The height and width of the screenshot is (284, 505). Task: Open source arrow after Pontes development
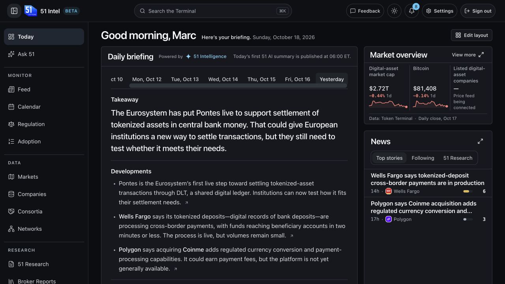coord(187,203)
